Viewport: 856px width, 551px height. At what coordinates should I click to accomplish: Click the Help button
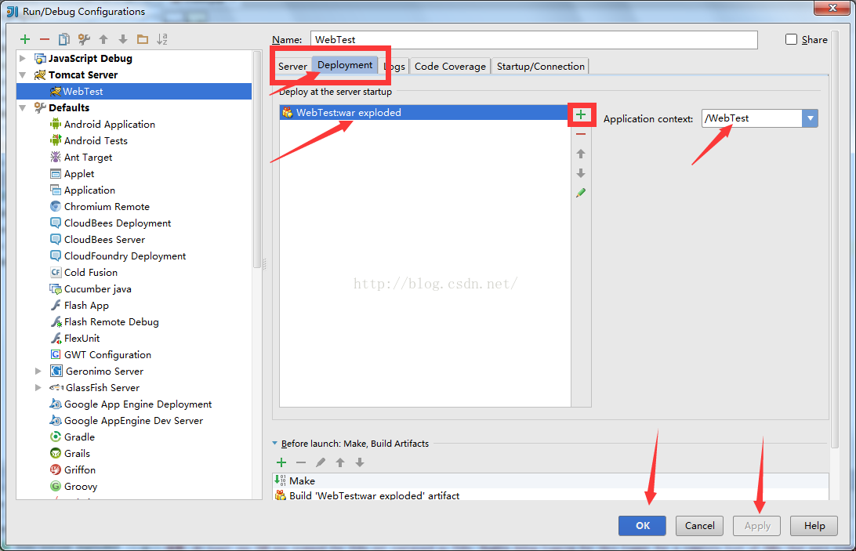[x=814, y=525]
